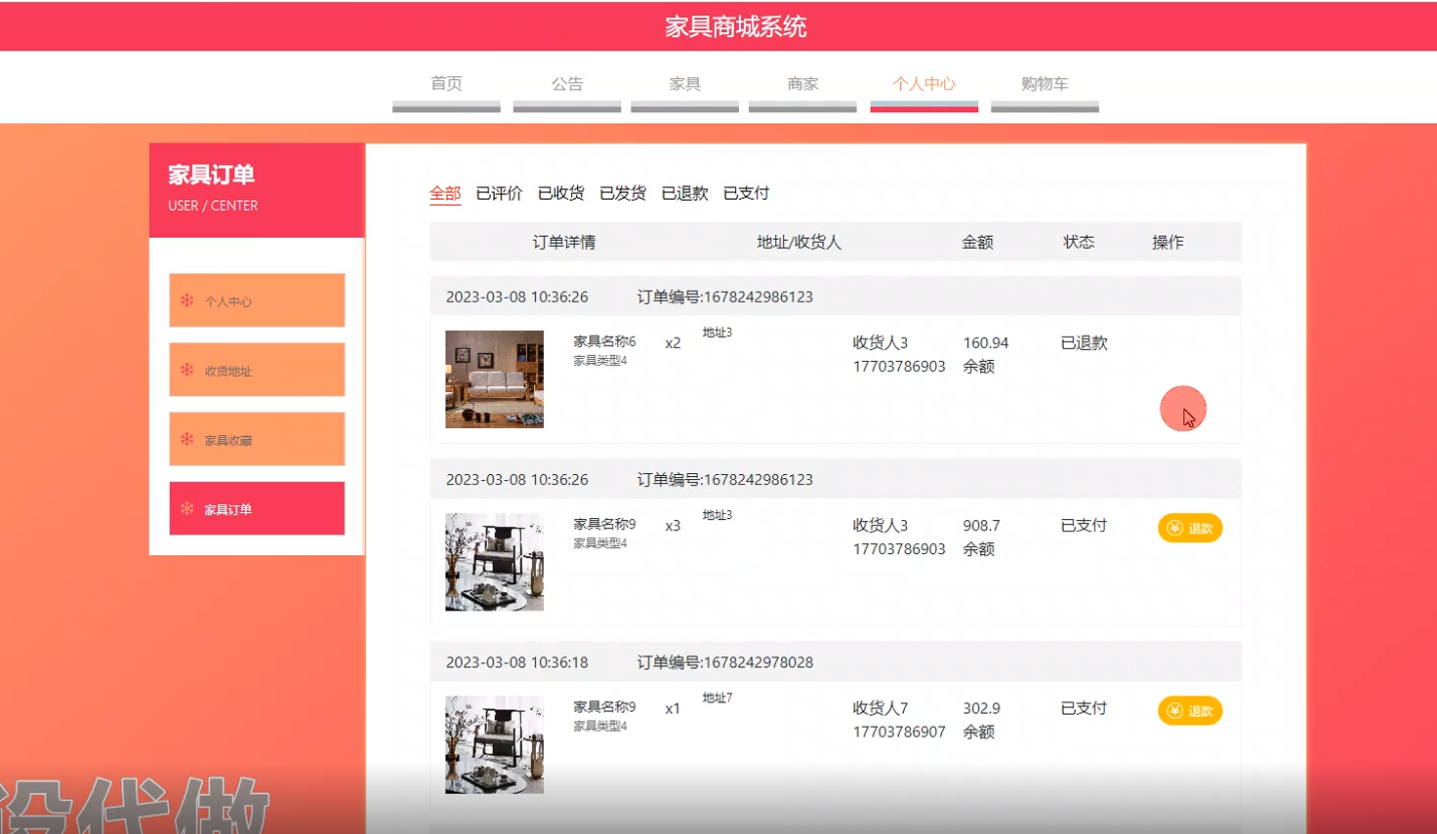Click the asterisk icon beside 家具收藏 sidebar item

[x=186, y=439]
